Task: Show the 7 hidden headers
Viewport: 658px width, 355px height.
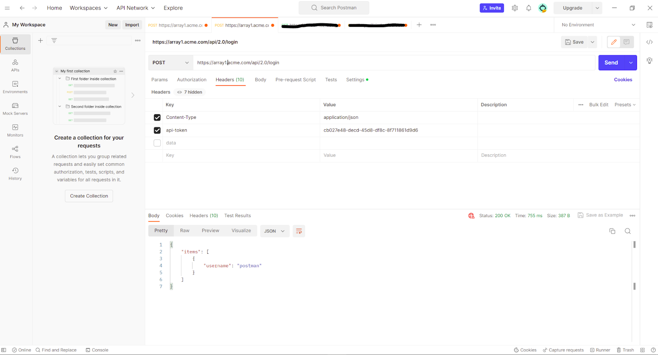Action: pyautogui.click(x=190, y=92)
